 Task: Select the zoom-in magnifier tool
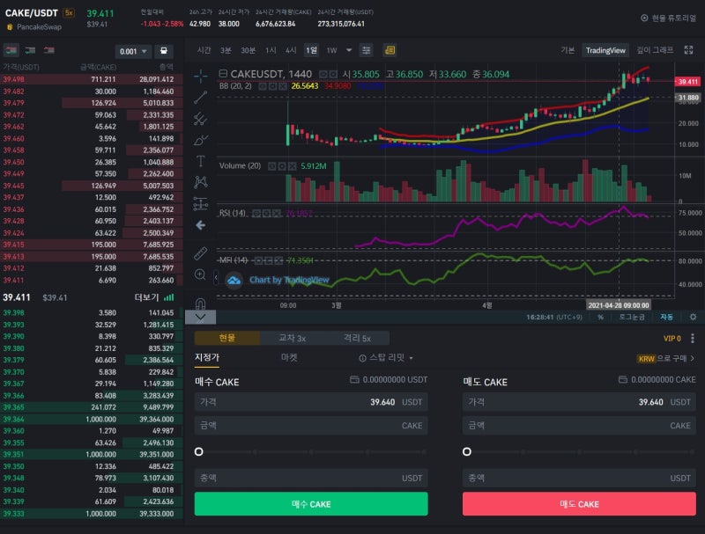pos(201,274)
